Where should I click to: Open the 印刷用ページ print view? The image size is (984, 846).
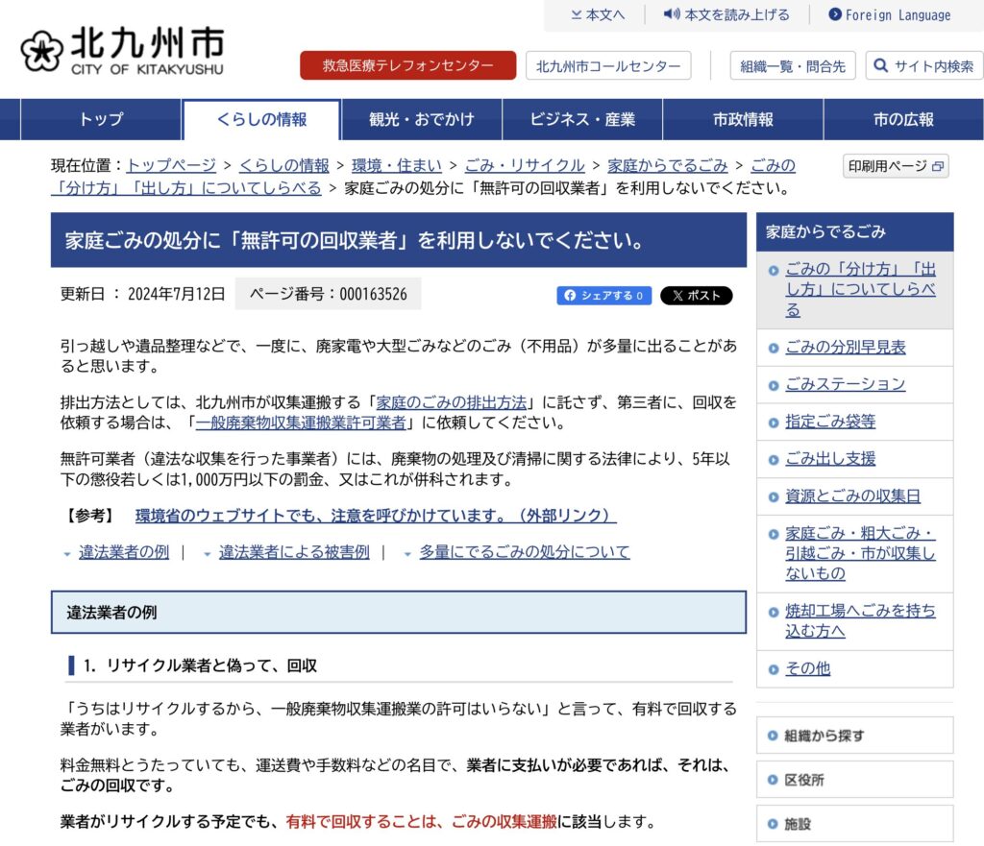point(896,166)
